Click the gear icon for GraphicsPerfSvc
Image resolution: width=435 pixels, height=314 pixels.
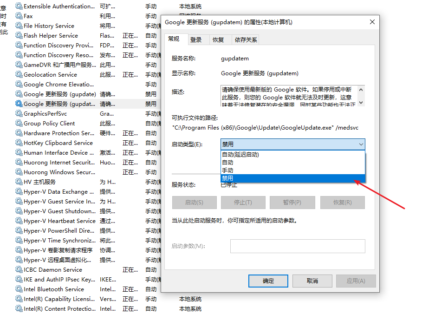[19, 113]
